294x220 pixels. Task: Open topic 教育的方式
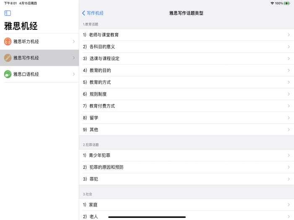point(186,82)
